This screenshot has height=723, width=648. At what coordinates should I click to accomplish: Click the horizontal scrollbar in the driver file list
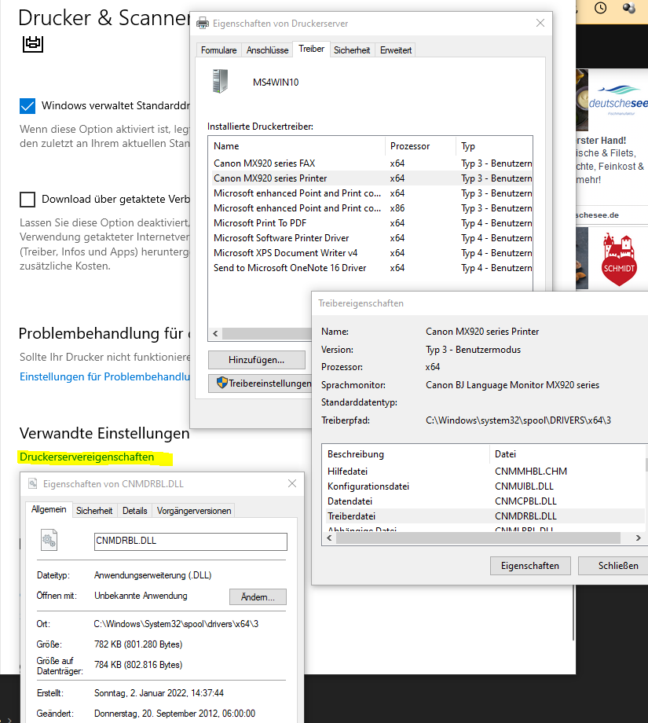tap(478, 538)
